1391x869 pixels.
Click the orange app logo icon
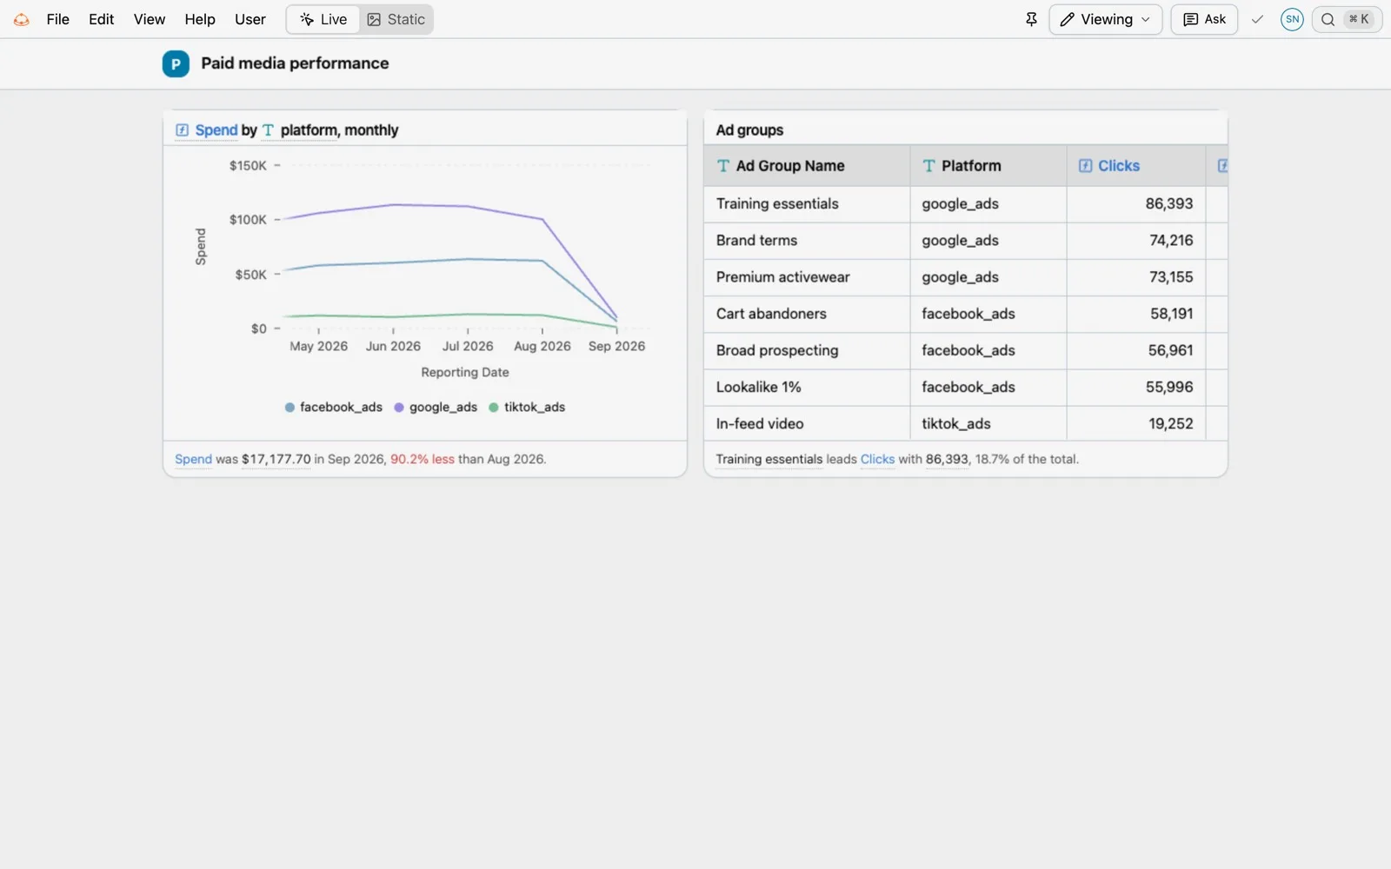[x=22, y=19]
